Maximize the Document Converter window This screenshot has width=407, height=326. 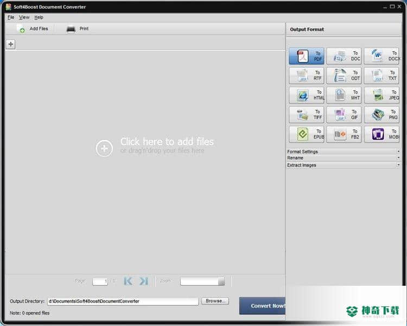click(392, 7)
